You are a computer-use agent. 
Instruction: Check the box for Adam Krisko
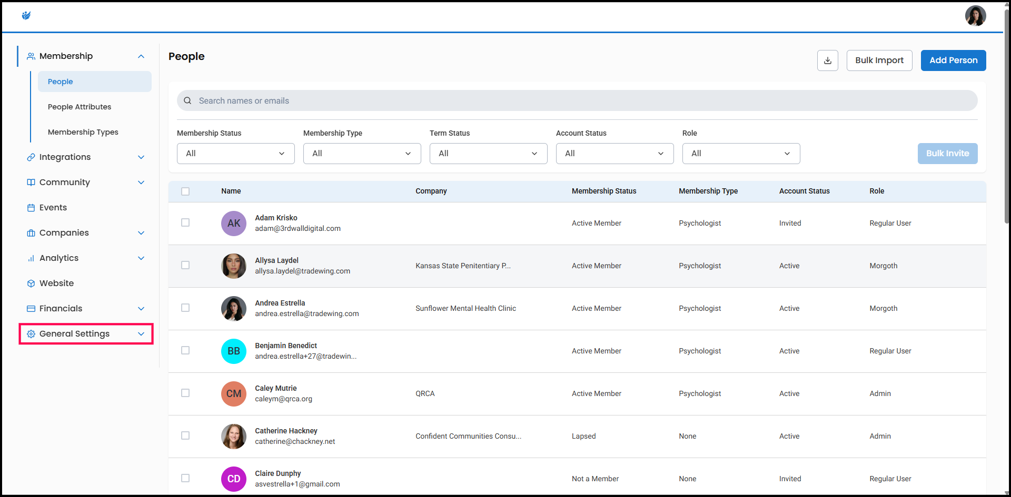[x=185, y=223]
